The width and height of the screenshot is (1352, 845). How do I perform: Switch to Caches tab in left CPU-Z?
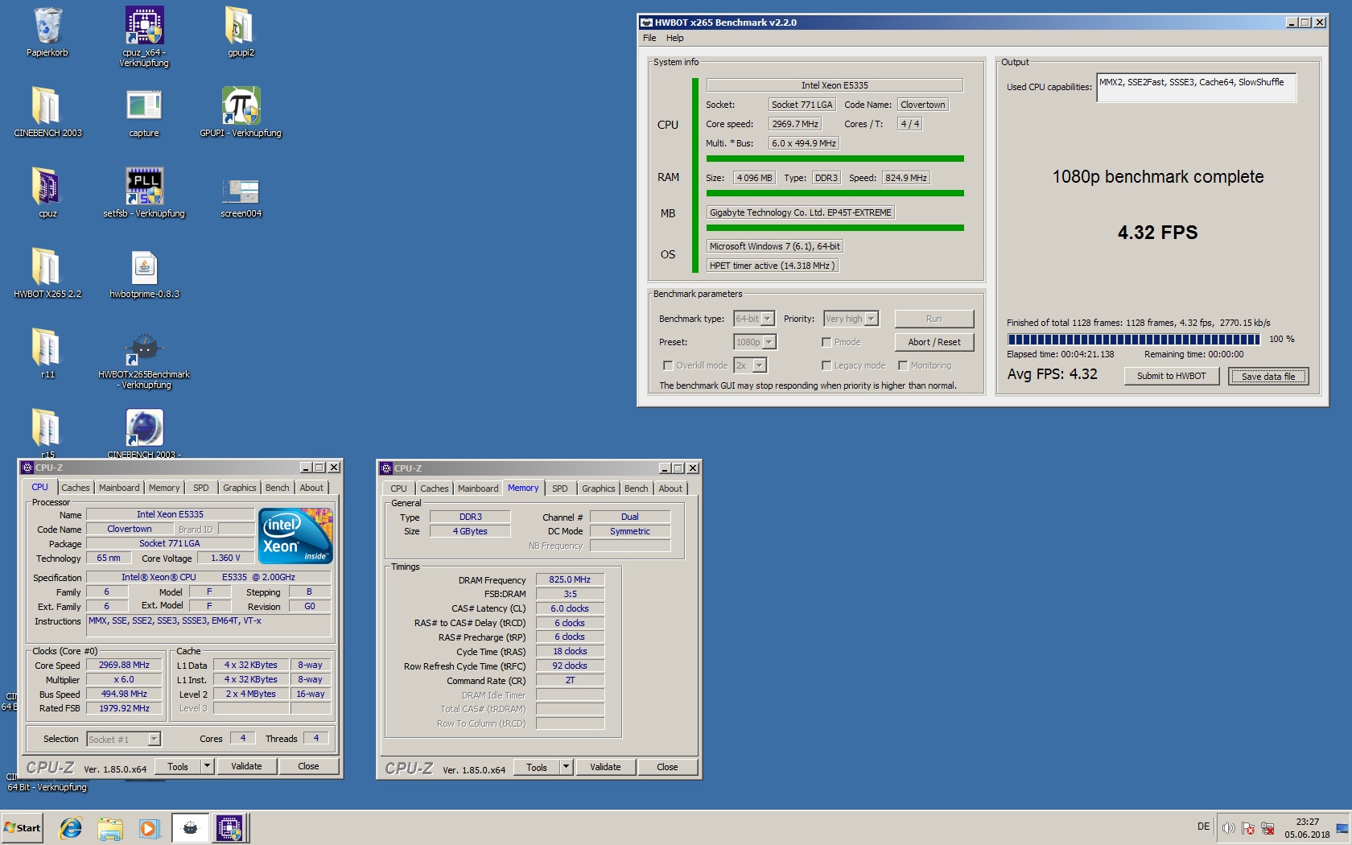tap(76, 488)
